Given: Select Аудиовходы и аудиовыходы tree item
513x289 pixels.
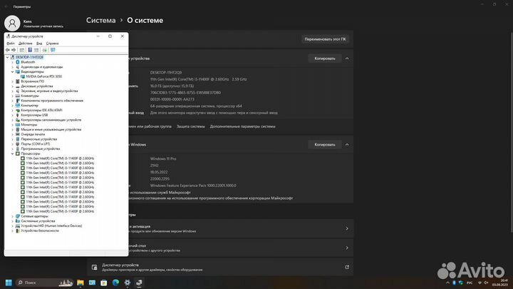Looking at the screenshot, I should pos(42,67).
